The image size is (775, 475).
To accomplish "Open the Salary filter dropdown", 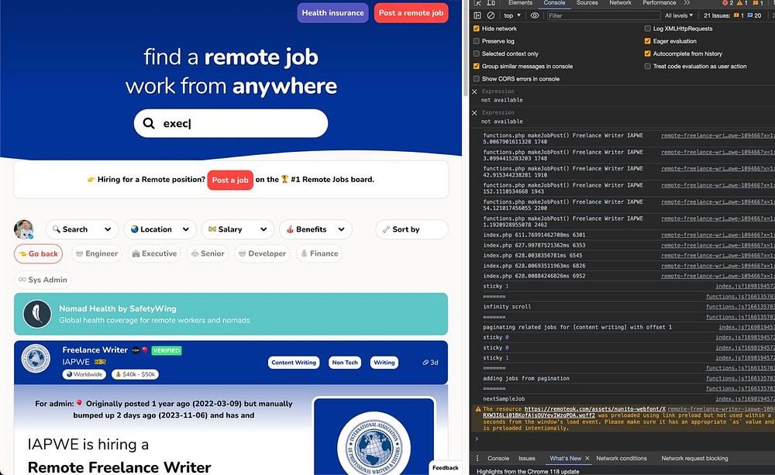I will (238, 229).
